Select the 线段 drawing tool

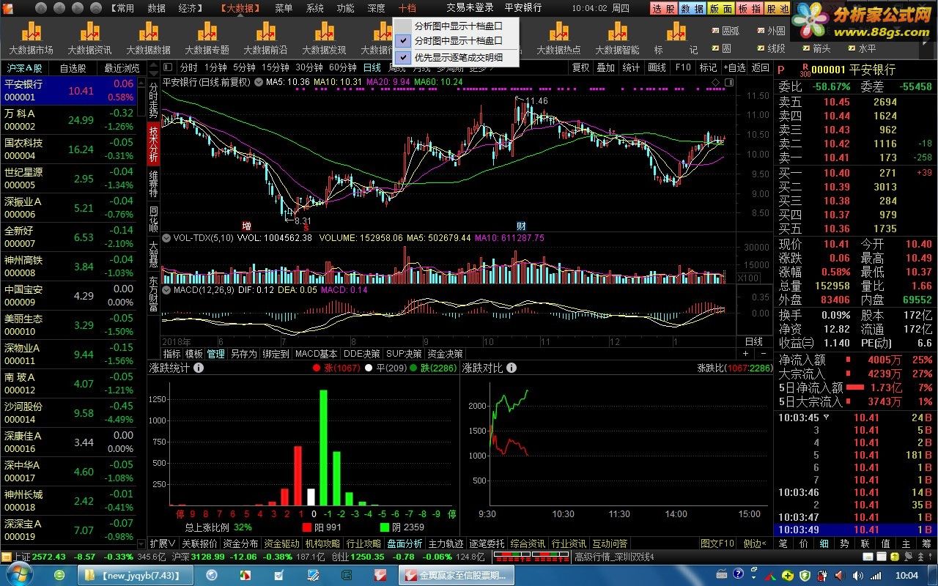(x=770, y=48)
